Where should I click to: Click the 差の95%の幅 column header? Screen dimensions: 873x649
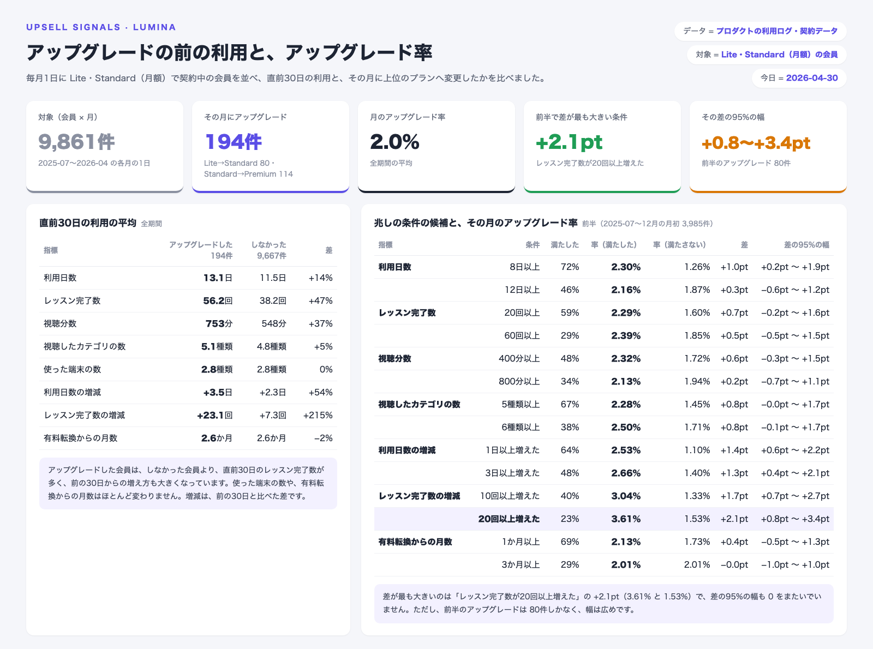806,245
